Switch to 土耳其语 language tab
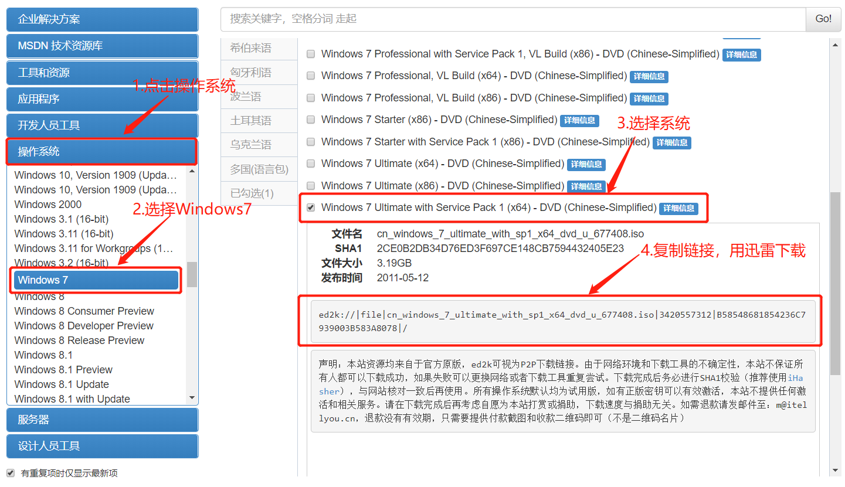Viewport: 845px width, 487px height. [x=259, y=121]
